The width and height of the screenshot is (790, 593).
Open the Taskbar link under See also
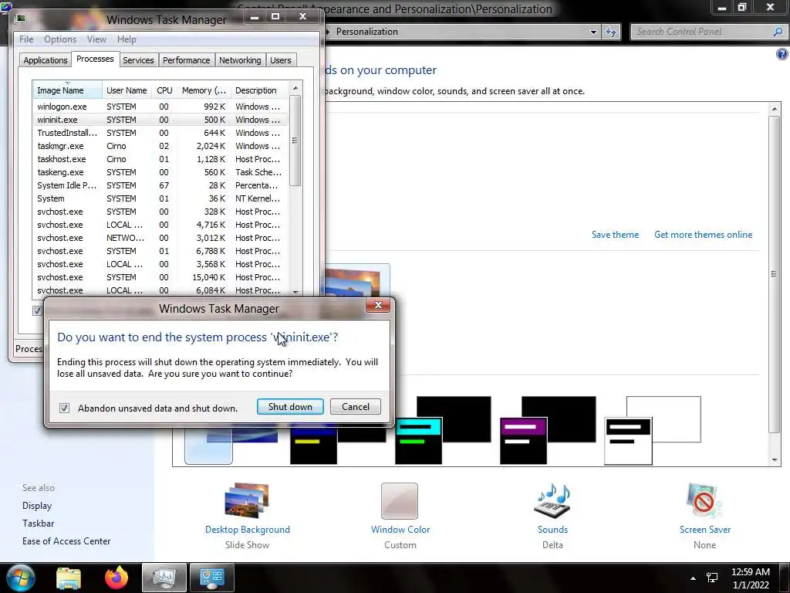[x=39, y=524]
